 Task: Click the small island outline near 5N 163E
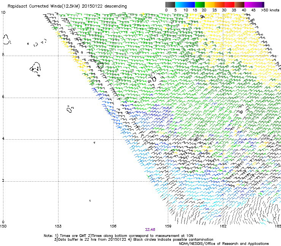241,112
